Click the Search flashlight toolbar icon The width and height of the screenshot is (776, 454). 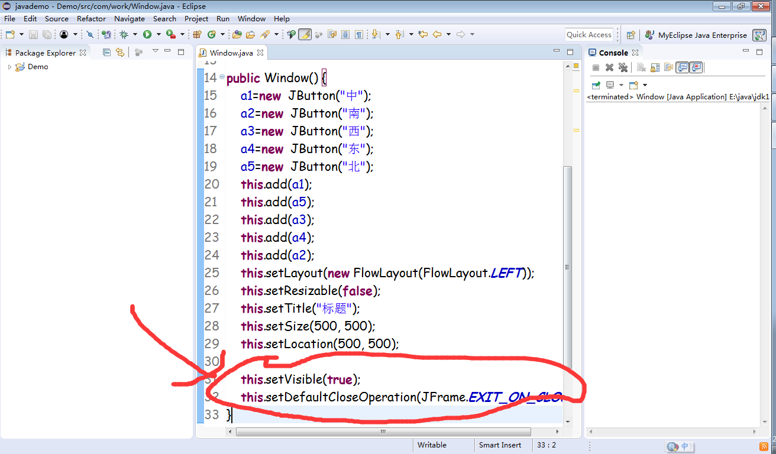[x=265, y=34]
